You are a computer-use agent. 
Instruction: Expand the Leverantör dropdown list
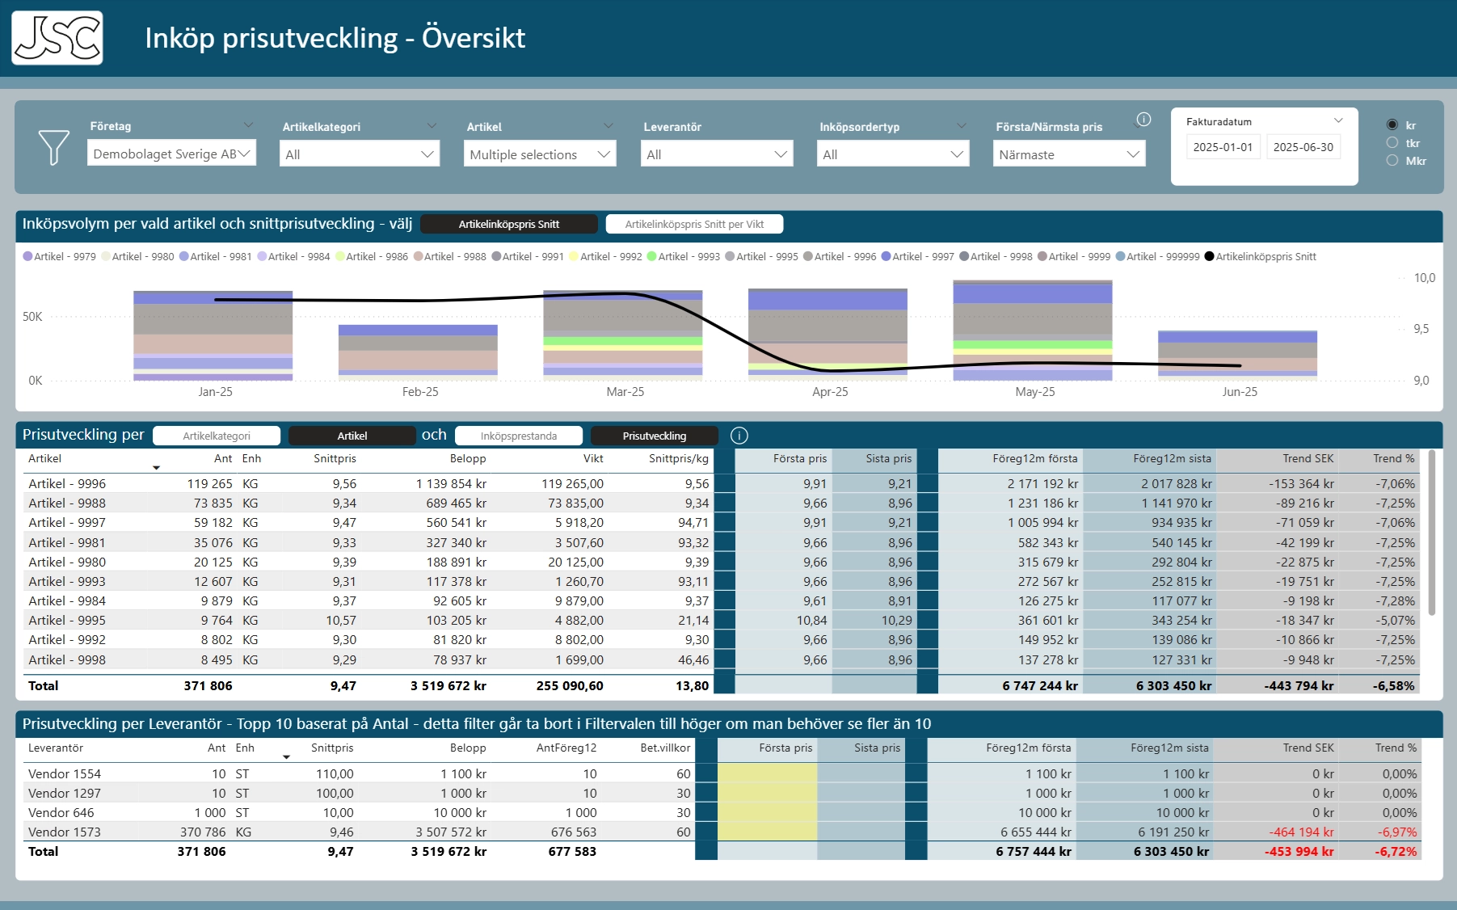click(x=717, y=154)
